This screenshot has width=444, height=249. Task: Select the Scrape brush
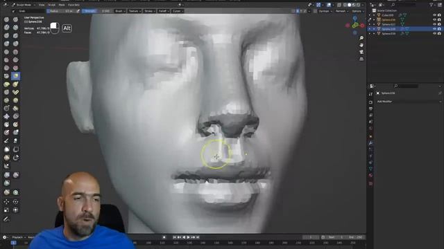[6, 68]
